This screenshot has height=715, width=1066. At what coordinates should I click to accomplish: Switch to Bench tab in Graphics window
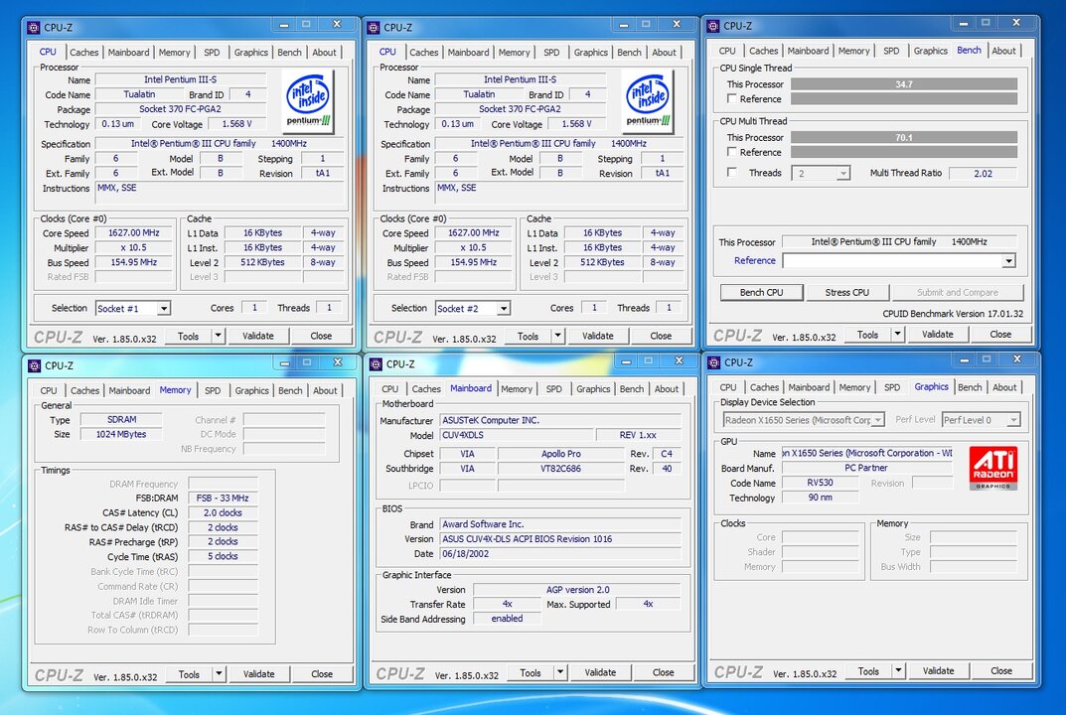click(970, 387)
